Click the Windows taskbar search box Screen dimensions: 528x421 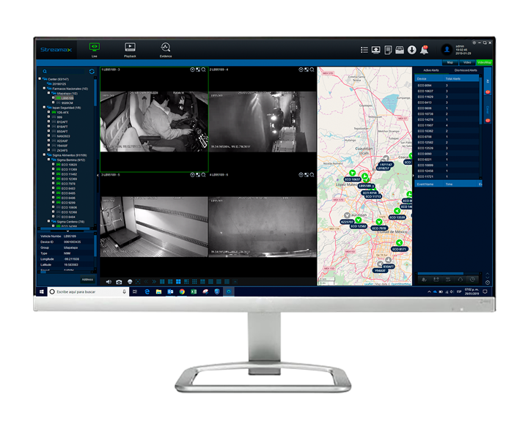pos(87,292)
